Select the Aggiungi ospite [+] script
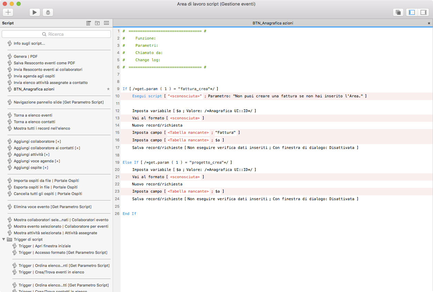Image resolution: width=433 pixels, height=292 pixels. click(x=31, y=167)
